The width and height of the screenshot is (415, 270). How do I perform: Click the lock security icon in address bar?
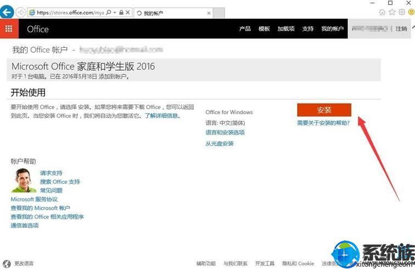(x=121, y=13)
